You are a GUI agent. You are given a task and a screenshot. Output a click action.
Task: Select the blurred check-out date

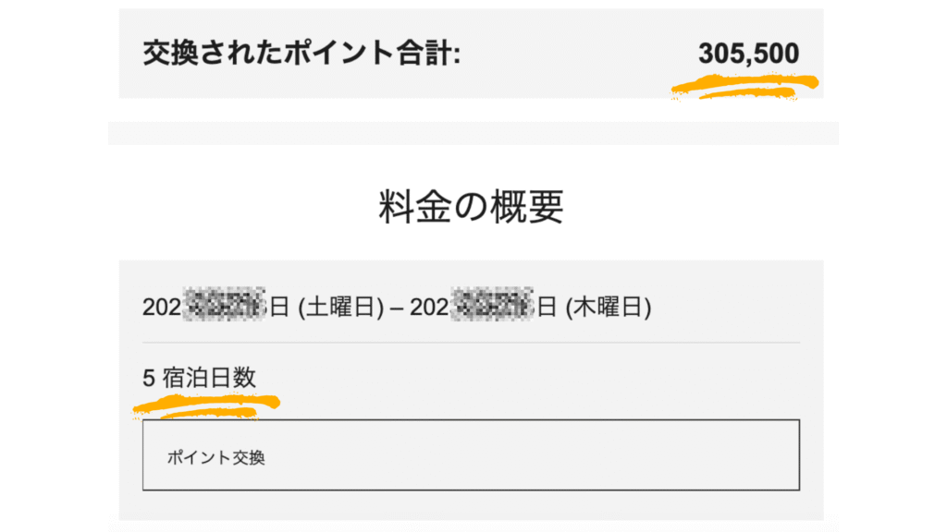[492, 305]
